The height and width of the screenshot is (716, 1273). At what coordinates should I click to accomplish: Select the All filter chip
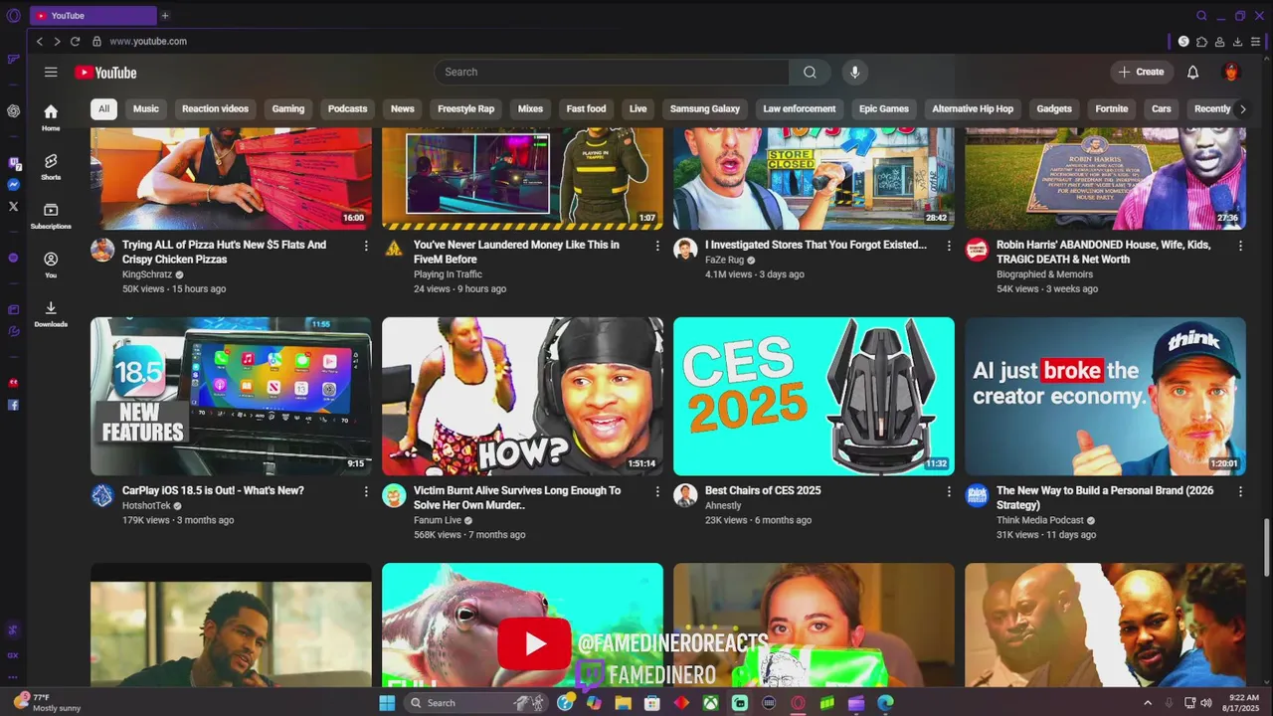103,108
